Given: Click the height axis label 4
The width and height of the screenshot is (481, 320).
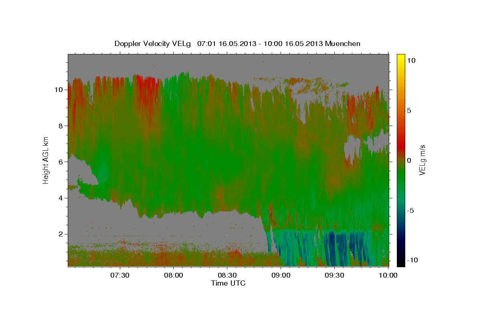Looking at the screenshot, I should click(x=61, y=198).
